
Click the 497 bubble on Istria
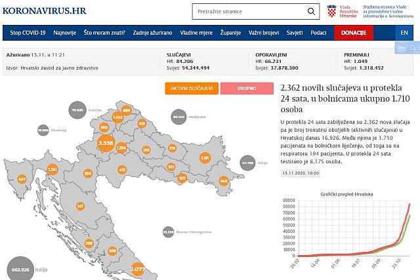pyautogui.click(x=22, y=179)
